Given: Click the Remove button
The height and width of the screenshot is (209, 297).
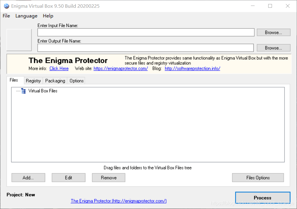Looking at the screenshot, I should tap(109, 177).
